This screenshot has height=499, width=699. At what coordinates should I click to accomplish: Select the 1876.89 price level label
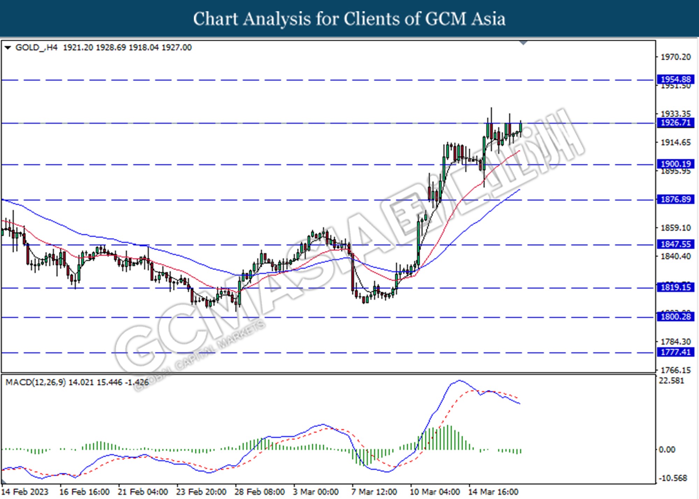tap(675, 199)
